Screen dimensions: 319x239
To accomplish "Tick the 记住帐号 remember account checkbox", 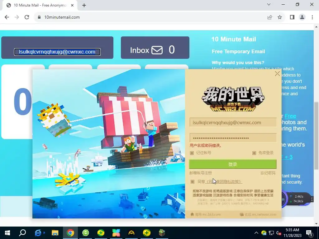I will pos(192,153).
